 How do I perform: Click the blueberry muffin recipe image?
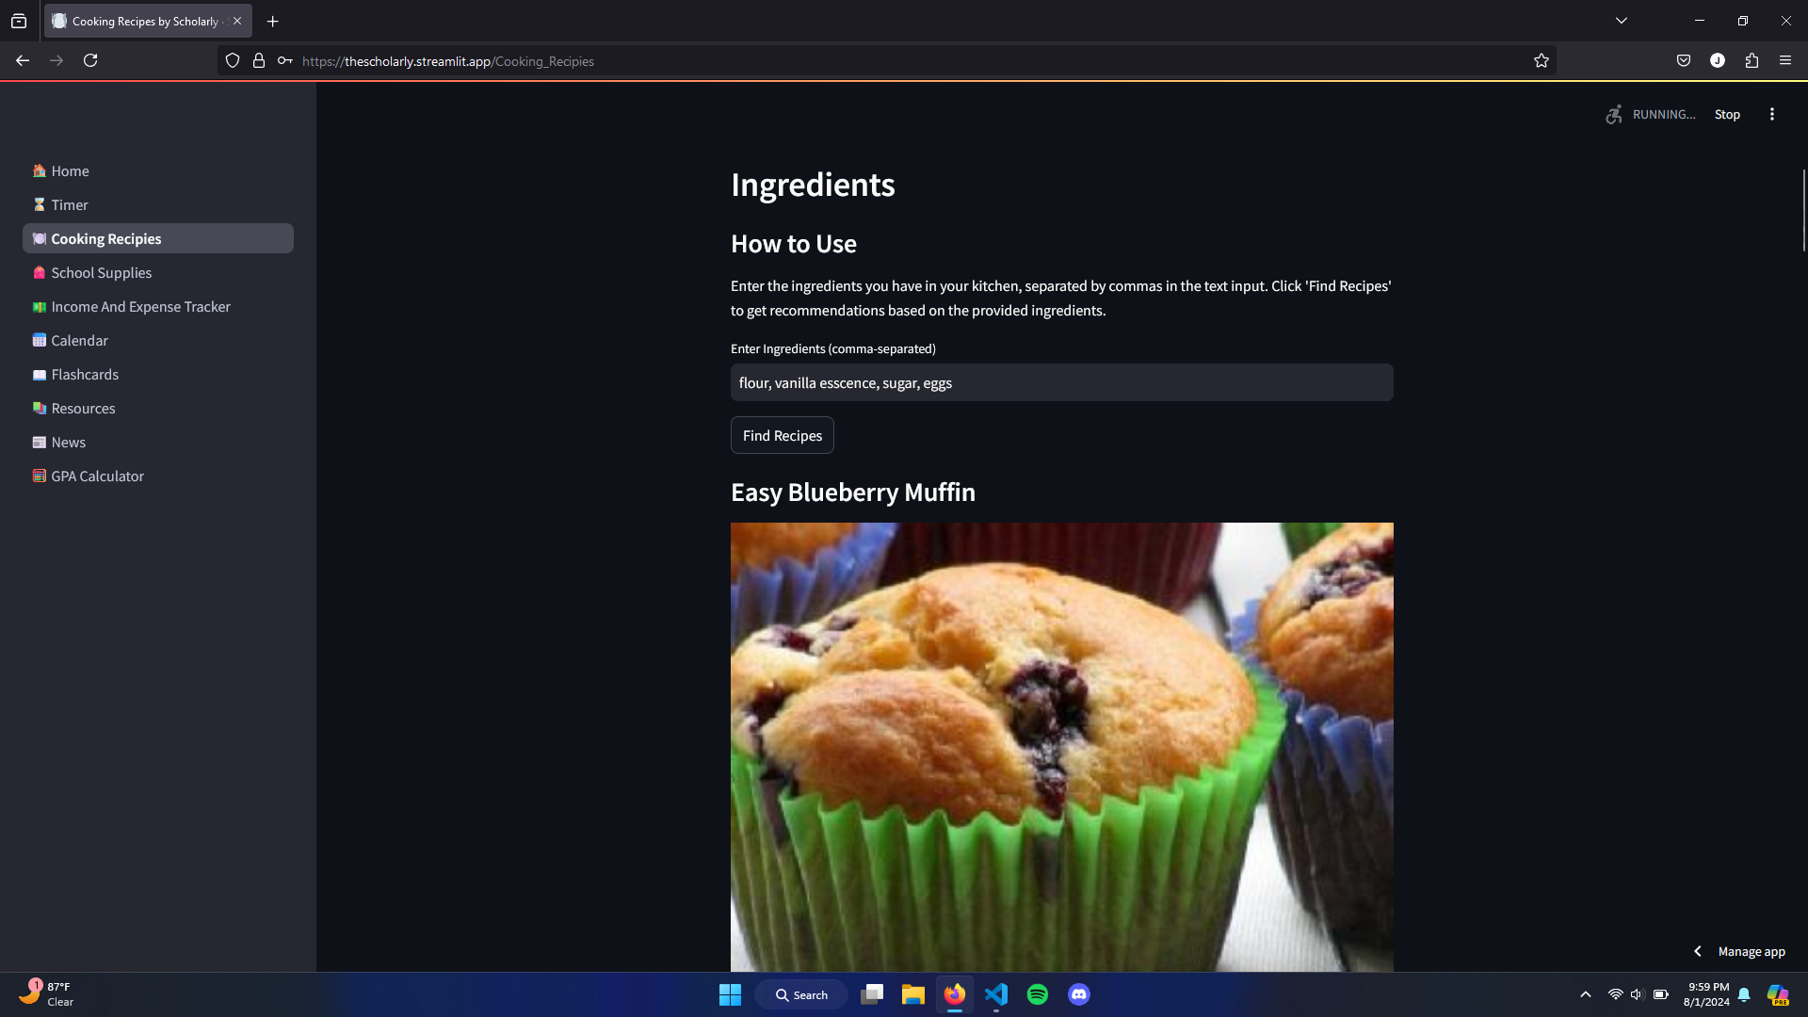tap(1061, 746)
